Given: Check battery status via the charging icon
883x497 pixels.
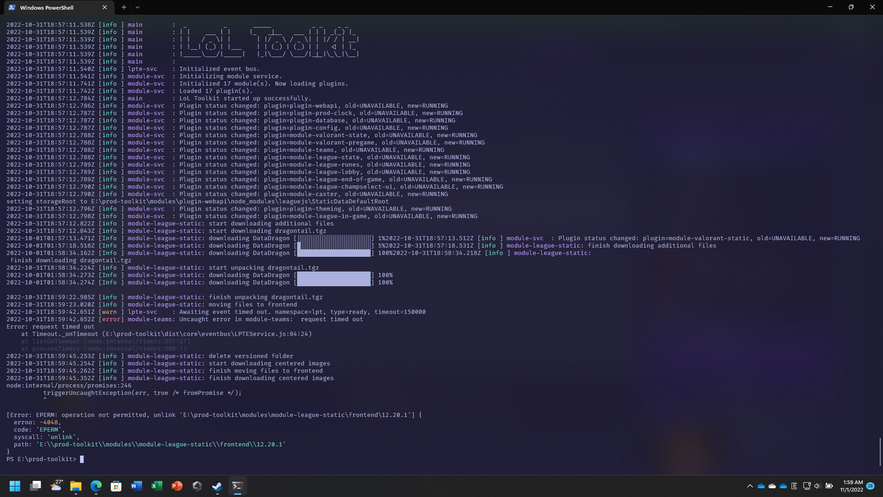Looking at the screenshot, I should tap(828, 486).
